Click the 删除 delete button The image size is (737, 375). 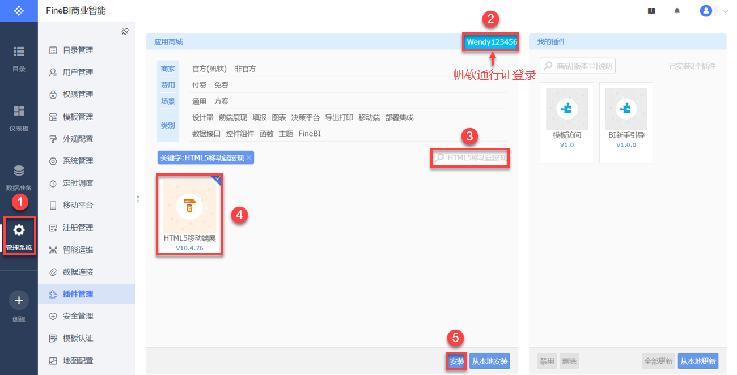coord(569,361)
